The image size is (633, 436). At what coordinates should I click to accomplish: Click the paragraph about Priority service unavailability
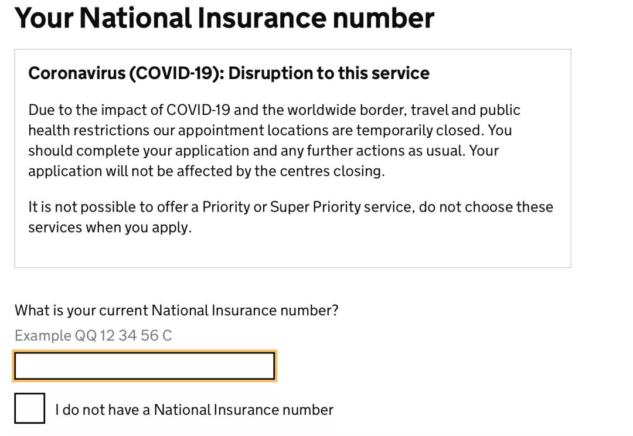point(290,217)
